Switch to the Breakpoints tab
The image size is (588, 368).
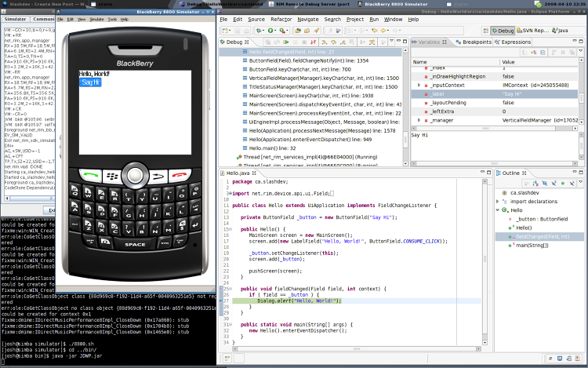click(474, 42)
